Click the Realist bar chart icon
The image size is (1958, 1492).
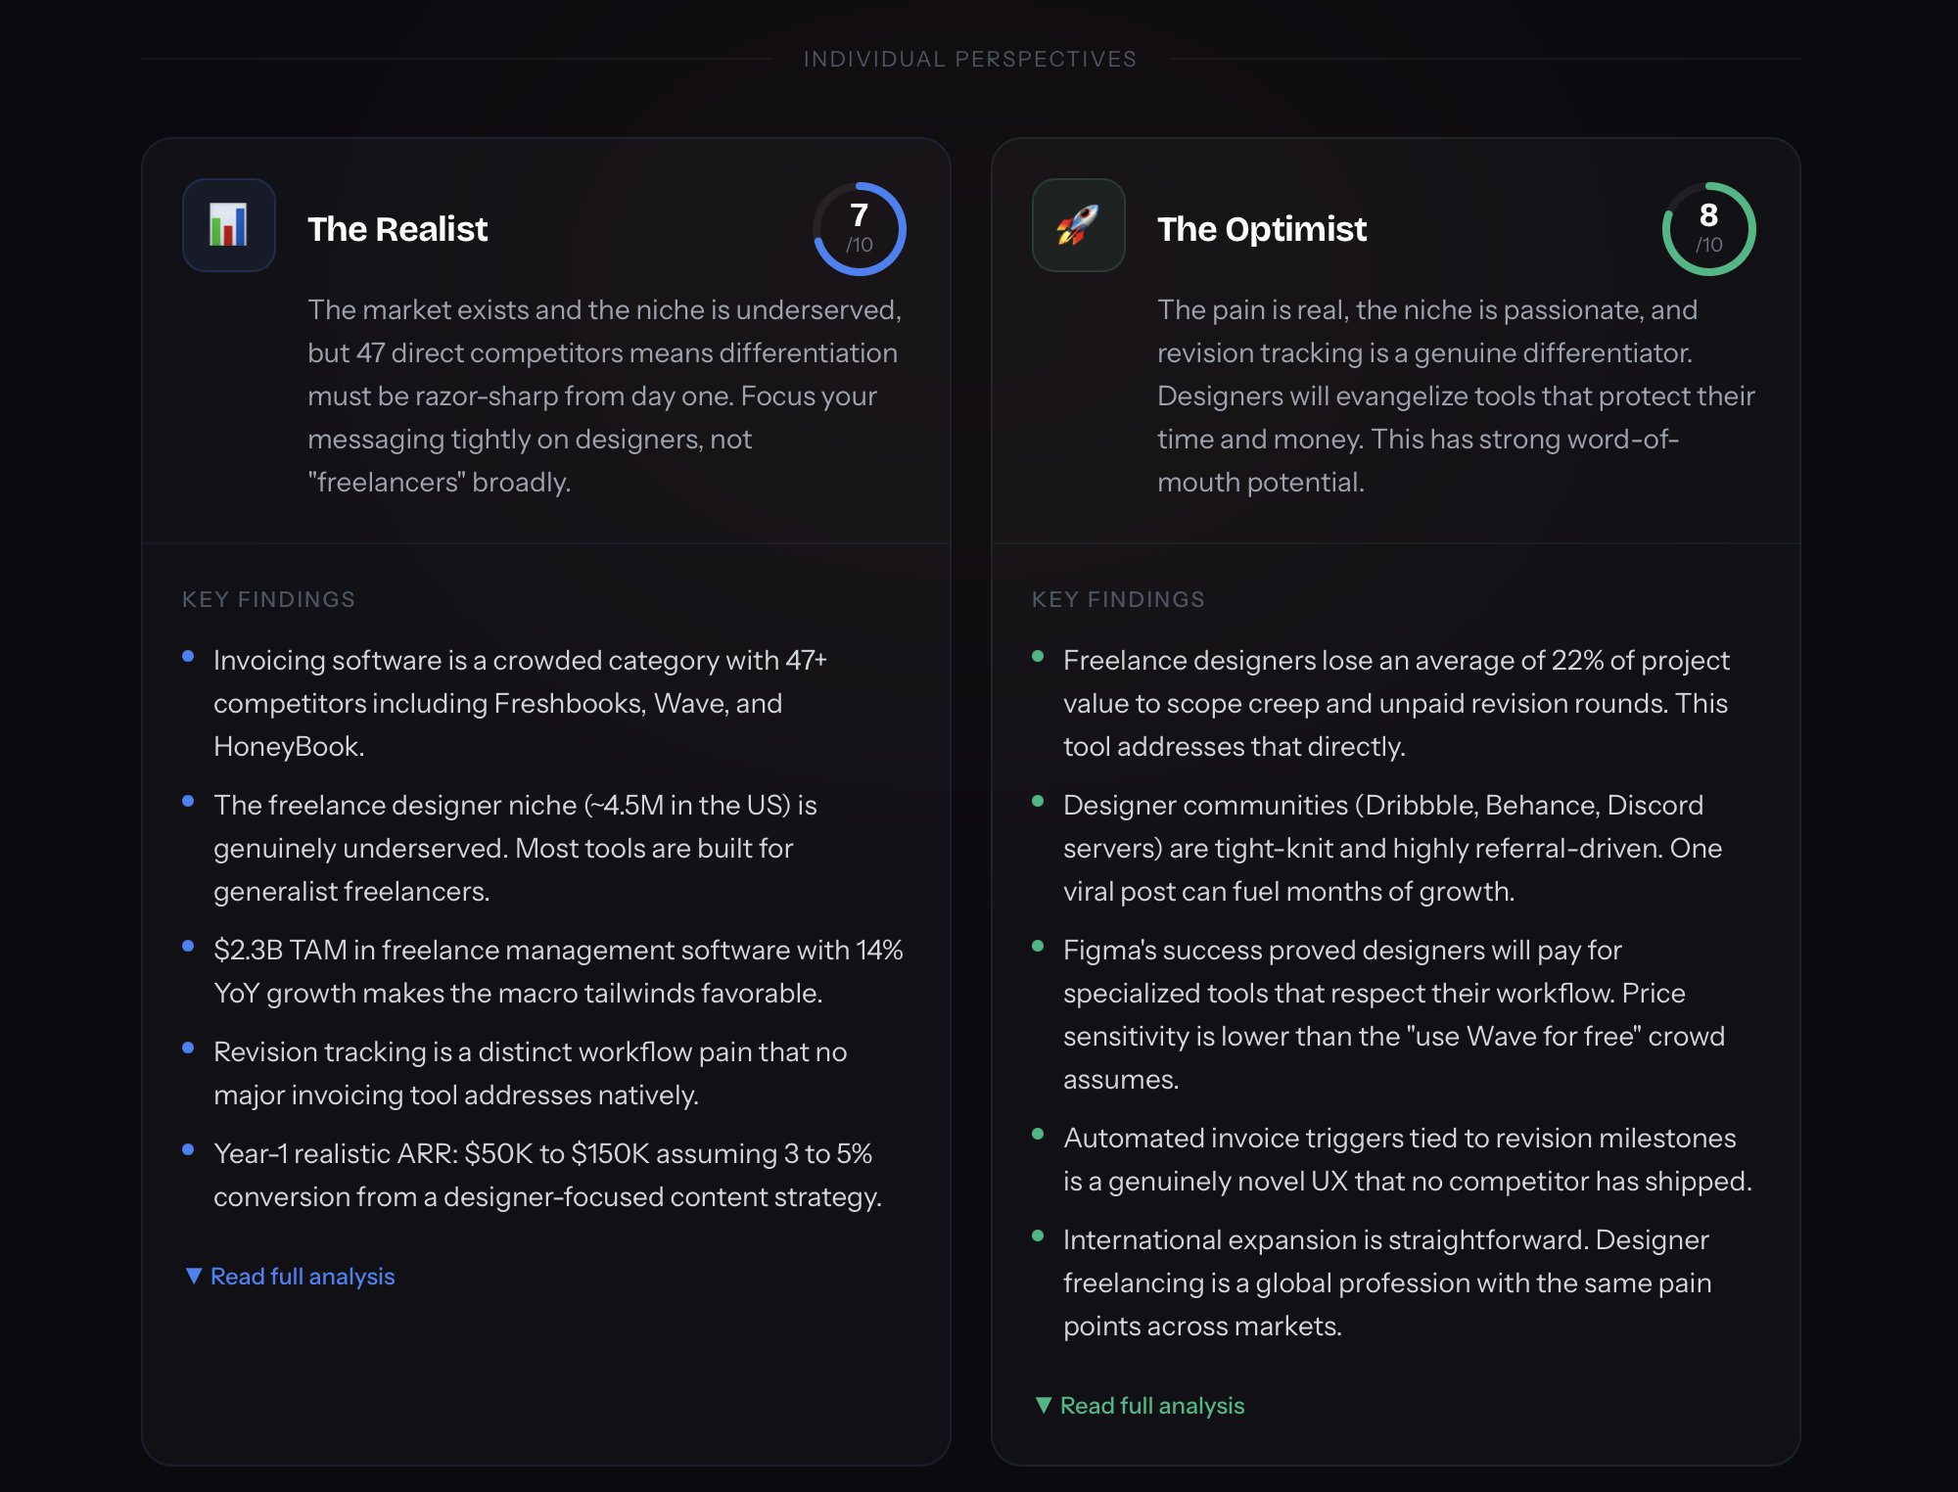pyautogui.click(x=228, y=225)
